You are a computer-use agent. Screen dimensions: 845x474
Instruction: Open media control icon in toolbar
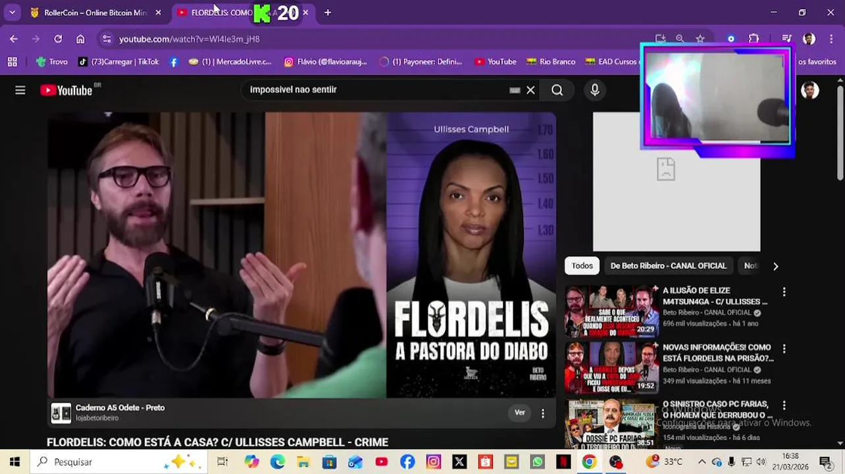tap(786, 39)
